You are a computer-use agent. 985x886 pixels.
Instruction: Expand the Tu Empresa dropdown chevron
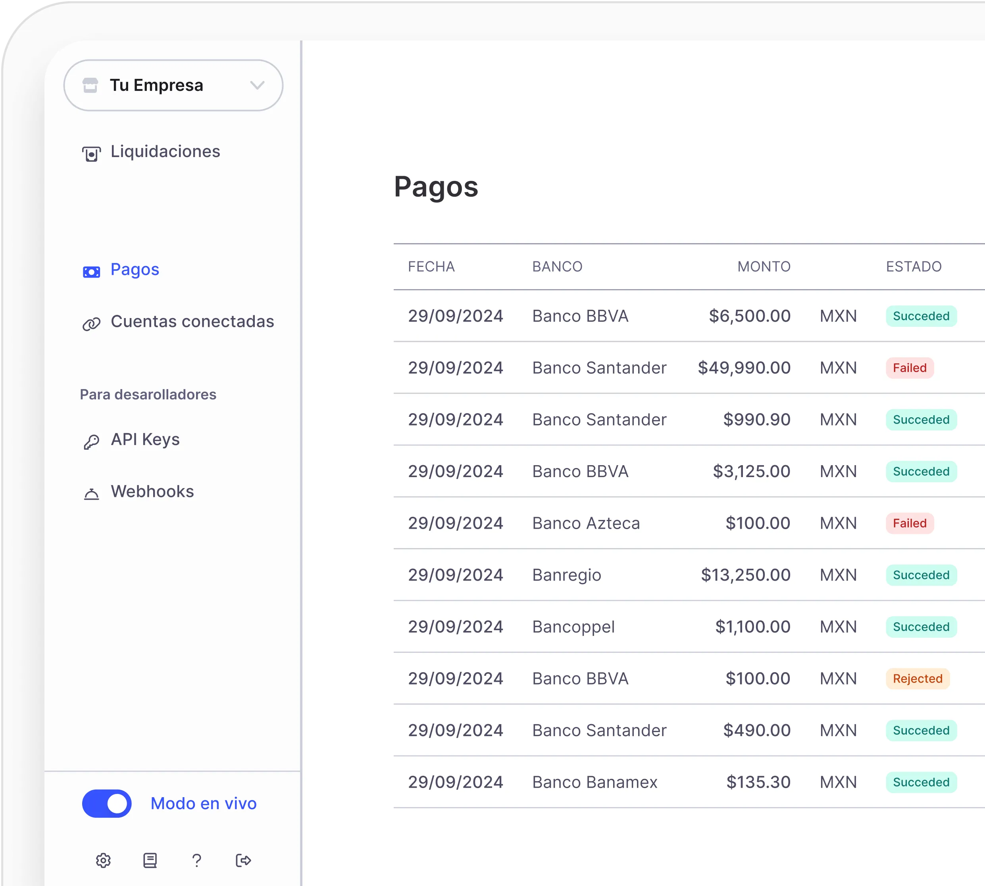click(x=257, y=85)
